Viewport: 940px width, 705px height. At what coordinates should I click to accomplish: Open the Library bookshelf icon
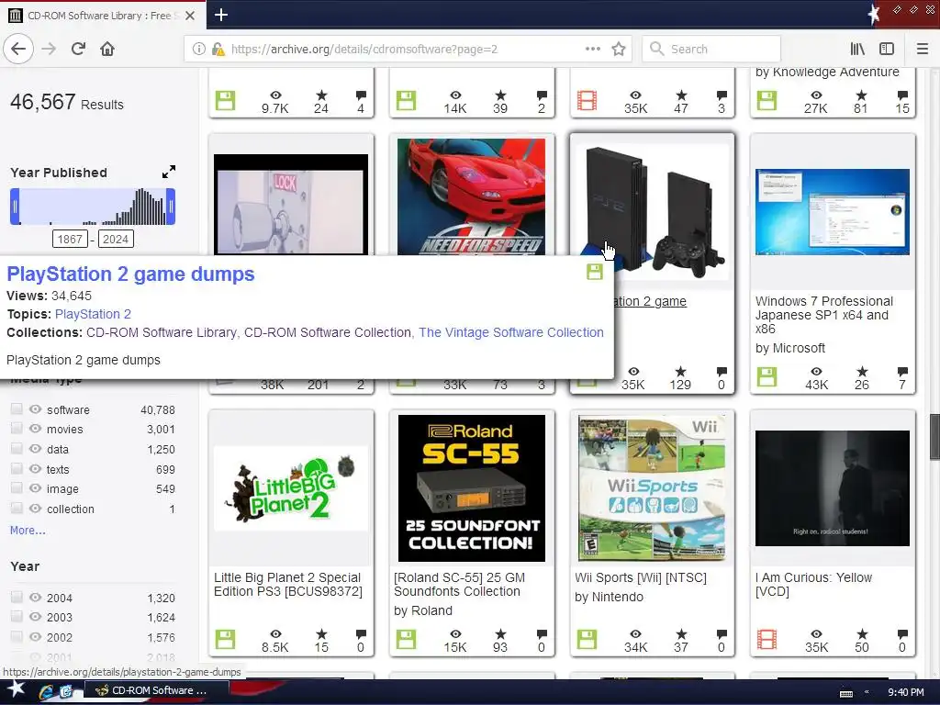[x=857, y=49]
